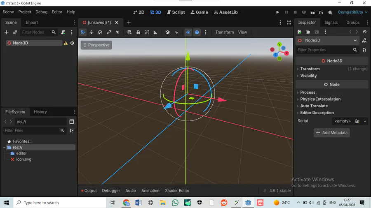The width and height of the screenshot is (371, 208).
Task: Switch to the Game workspace
Action: 200,12
